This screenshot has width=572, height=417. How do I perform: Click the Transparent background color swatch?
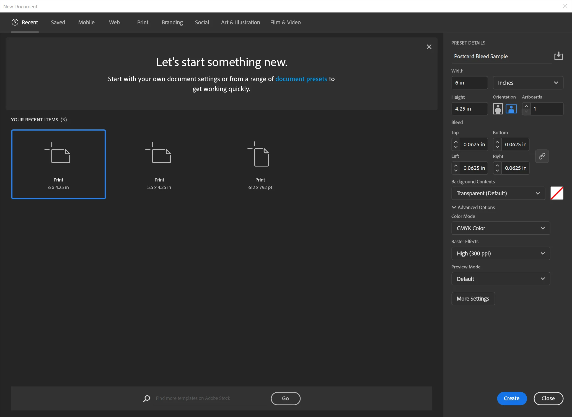tap(557, 193)
